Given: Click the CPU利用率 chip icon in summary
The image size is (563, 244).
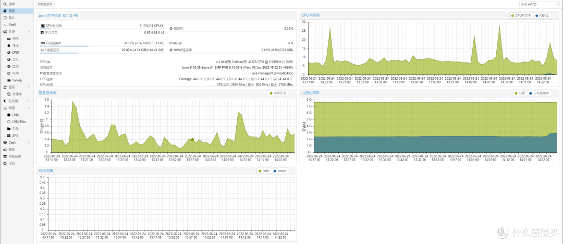Looking at the screenshot, I should (x=43, y=26).
